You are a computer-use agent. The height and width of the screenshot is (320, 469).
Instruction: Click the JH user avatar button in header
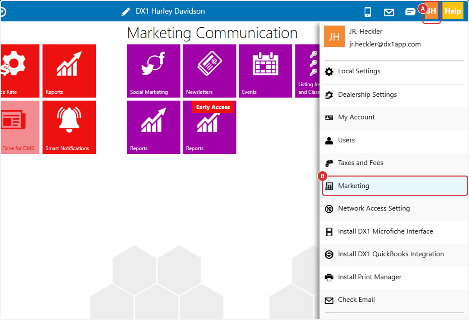point(431,11)
